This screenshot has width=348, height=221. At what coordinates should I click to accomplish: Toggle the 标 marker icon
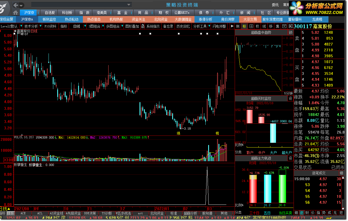point(244,26)
